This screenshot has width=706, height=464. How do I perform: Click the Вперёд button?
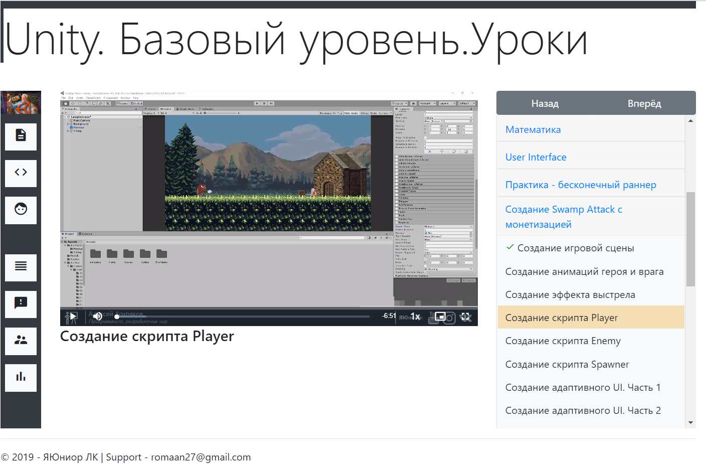pos(644,103)
